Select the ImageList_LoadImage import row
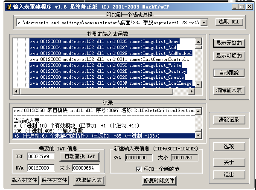This screenshot has width=256, height=190. [x=111, y=83]
